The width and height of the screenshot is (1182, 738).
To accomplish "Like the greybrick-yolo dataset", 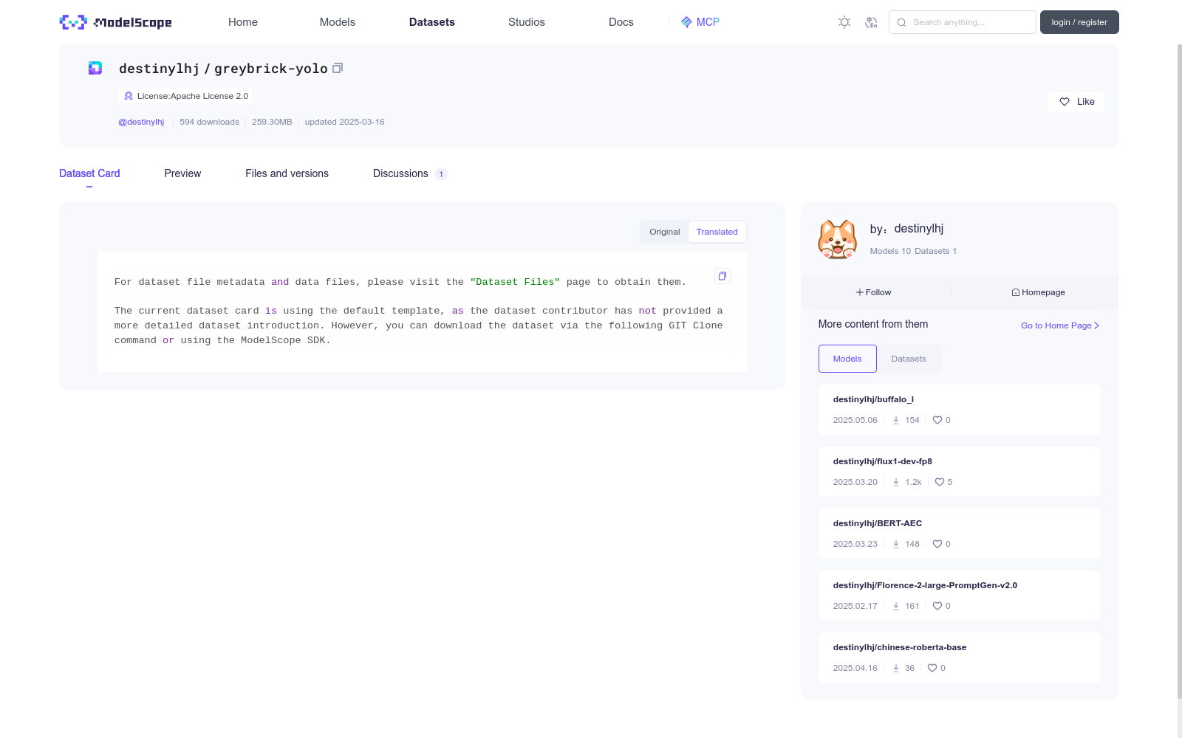I will point(1076,102).
